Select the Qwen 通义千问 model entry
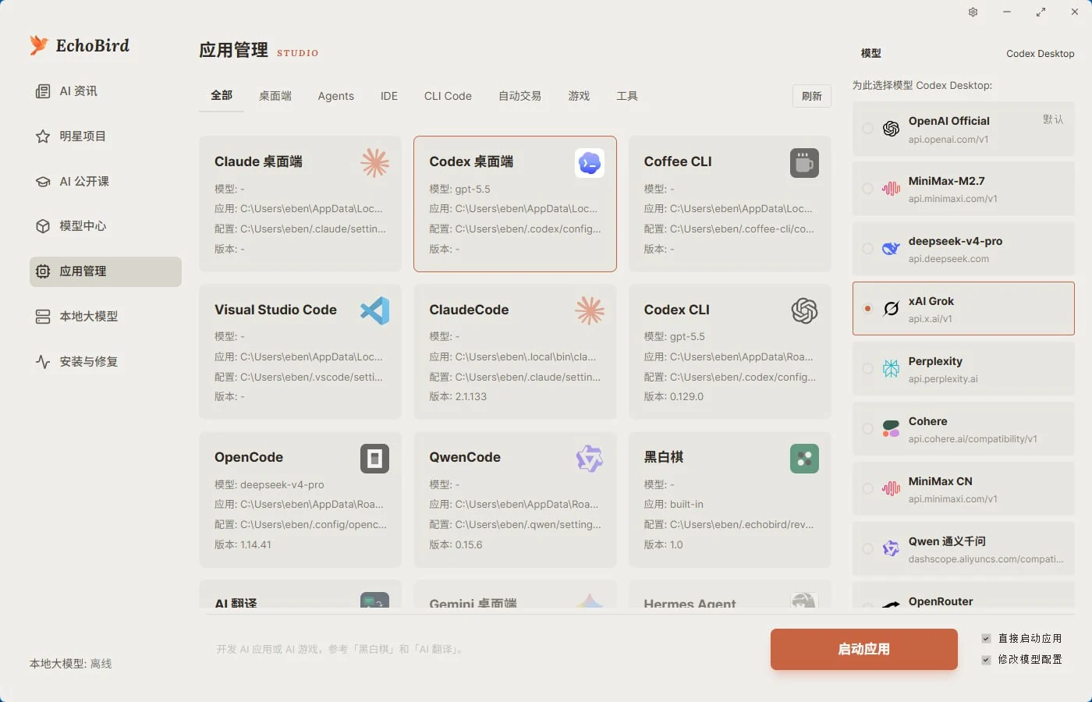1092x702 pixels. pos(963,549)
